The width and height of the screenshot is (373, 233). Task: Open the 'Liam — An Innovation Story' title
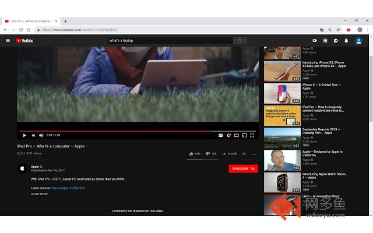tap(321, 196)
